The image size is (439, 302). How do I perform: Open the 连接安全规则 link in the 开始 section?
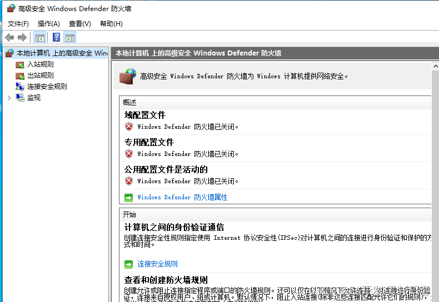(157, 264)
